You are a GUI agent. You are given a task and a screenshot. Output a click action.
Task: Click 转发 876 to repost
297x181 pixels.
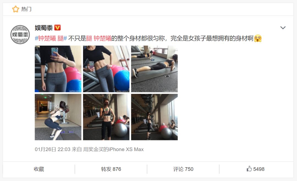(111, 169)
